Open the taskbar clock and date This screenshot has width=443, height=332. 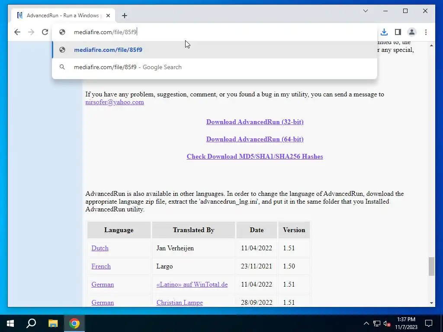click(406, 323)
